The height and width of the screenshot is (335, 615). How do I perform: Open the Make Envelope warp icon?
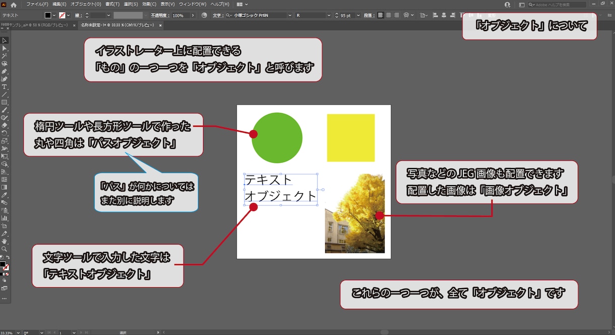tap(406, 15)
